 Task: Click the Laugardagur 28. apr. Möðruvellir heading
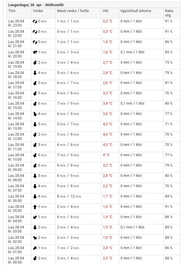pos(36,5)
